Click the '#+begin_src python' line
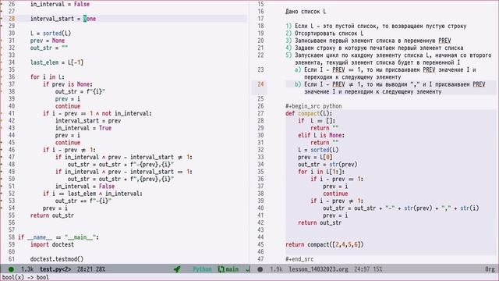 pos(313,106)
